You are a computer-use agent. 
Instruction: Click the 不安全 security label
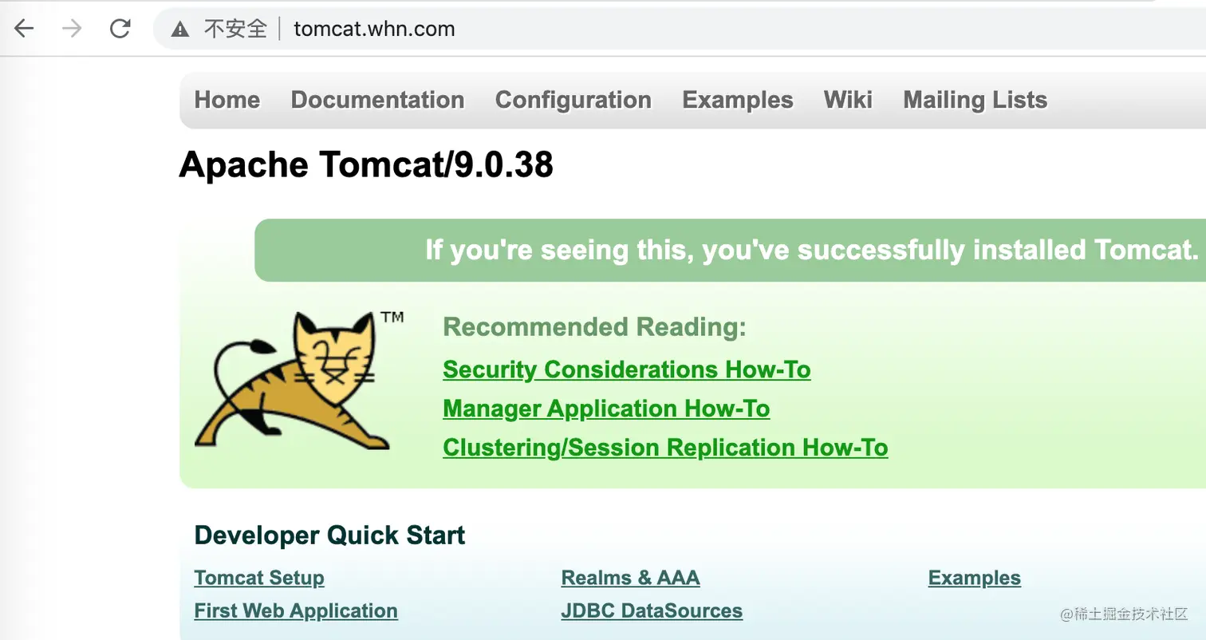pos(235,30)
